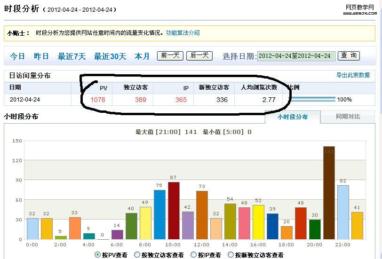The height and width of the screenshot is (259, 382).
Task: Click the 今日 (today) link
Action: 17,56
